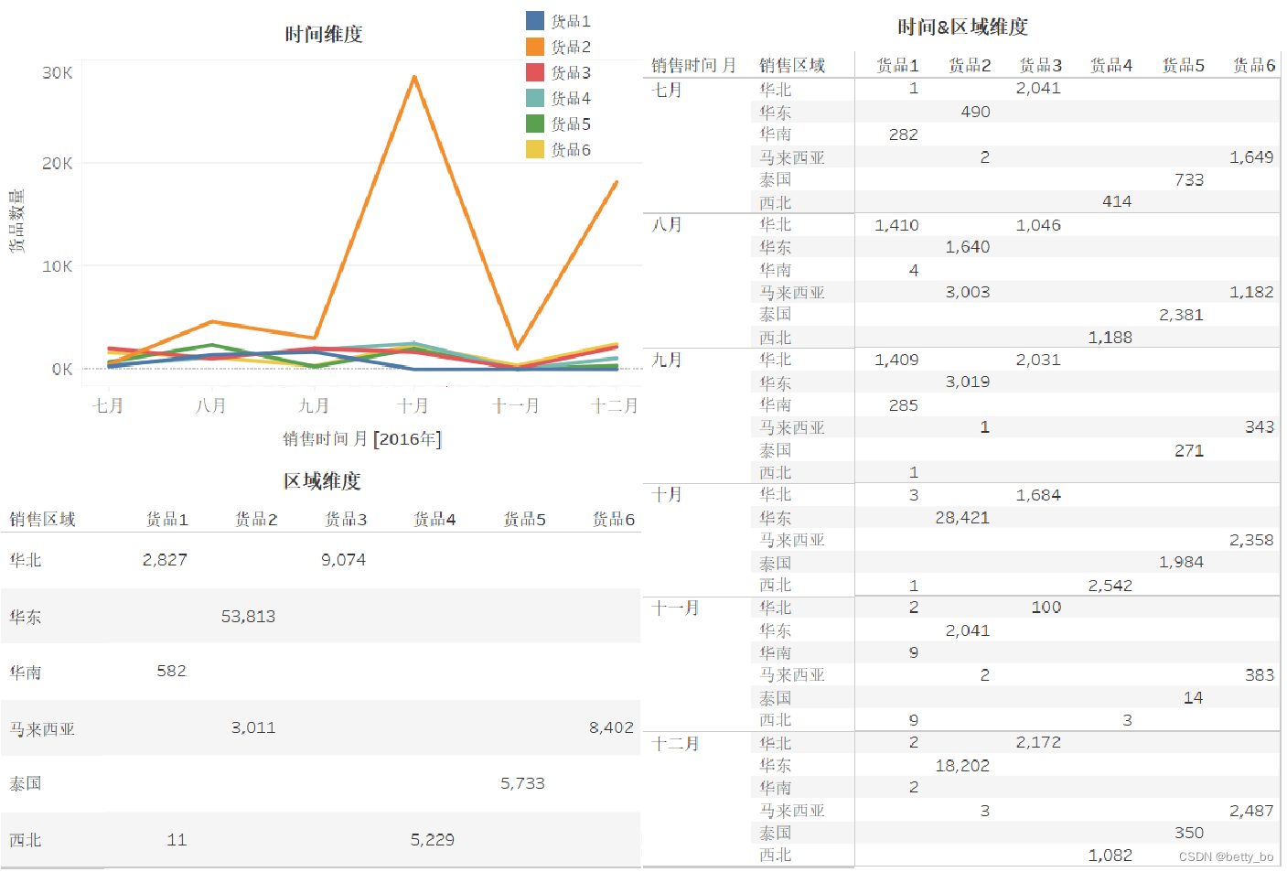This screenshot has width=1287, height=872.
Task: Select the 八月 month group label in table
Action: 667,224
